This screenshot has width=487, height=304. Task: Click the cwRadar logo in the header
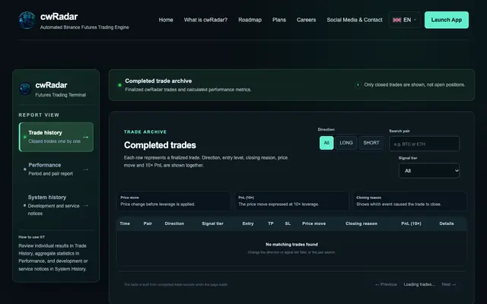(27, 21)
